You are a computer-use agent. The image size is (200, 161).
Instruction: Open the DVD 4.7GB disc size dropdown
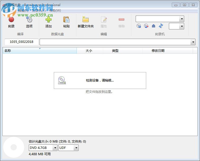(55, 148)
